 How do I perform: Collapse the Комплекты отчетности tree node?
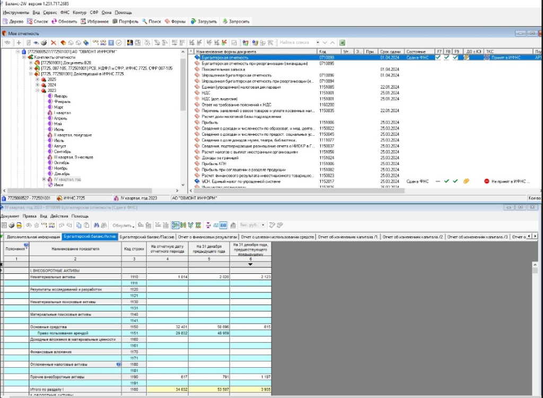click(24, 57)
